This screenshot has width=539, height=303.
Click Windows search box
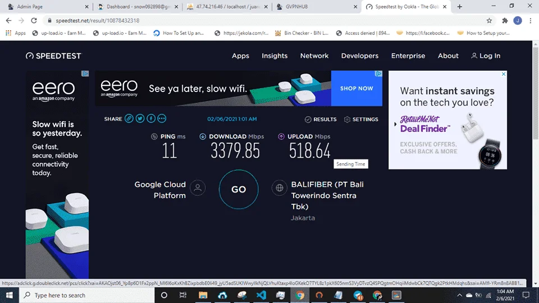point(86,295)
